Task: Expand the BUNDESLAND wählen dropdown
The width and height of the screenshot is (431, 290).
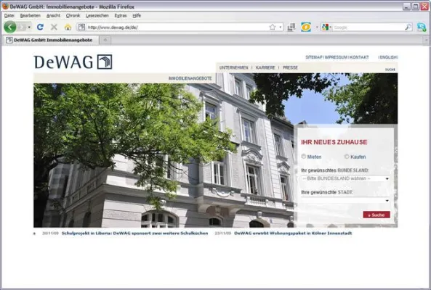Action: click(x=345, y=178)
